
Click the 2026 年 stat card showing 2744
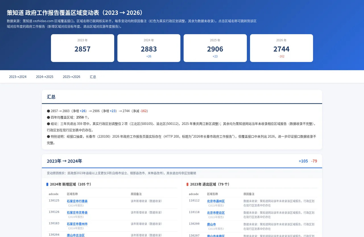pyautogui.click(x=282, y=48)
